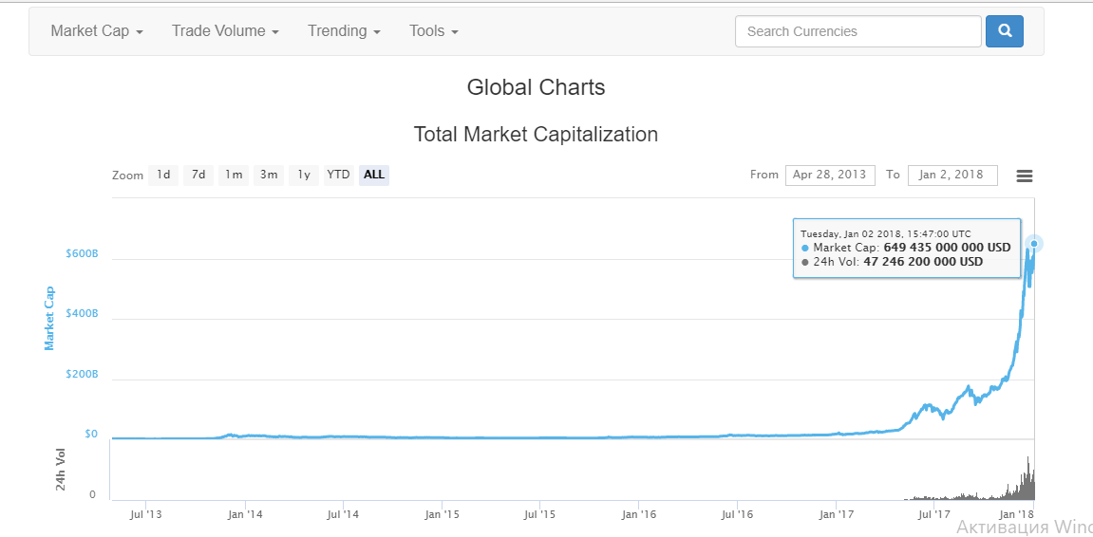This screenshot has width=1093, height=537.
Task: Click the Search Currencies input field
Action: coord(857,31)
